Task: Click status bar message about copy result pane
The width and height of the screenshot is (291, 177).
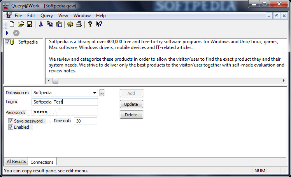Action: coord(46,171)
